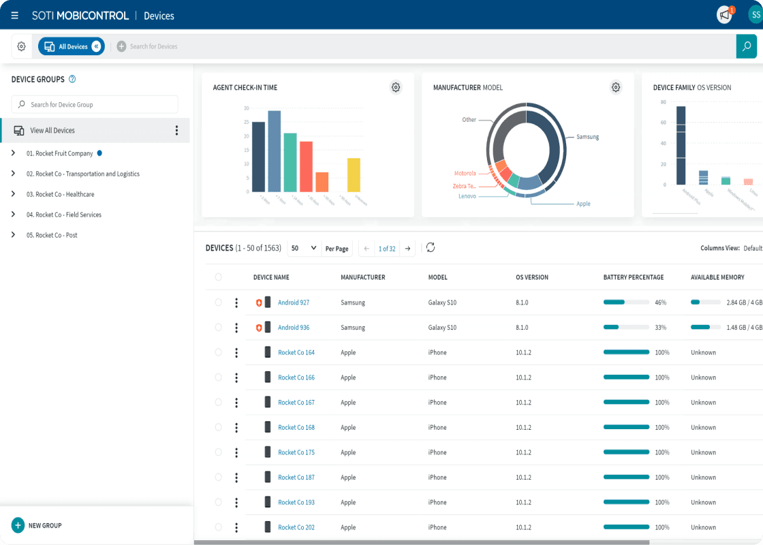The width and height of the screenshot is (763, 545).
Task: Click Android 936 available memory bar
Action: [706, 327]
